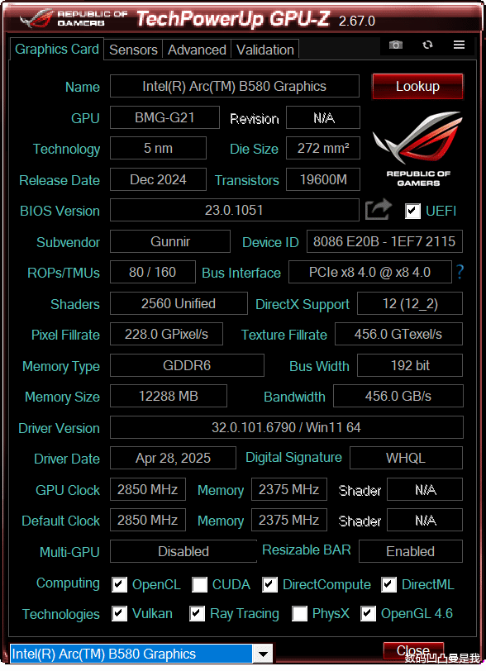Click the Driver Date value Apr 28, 2025

coord(173,458)
